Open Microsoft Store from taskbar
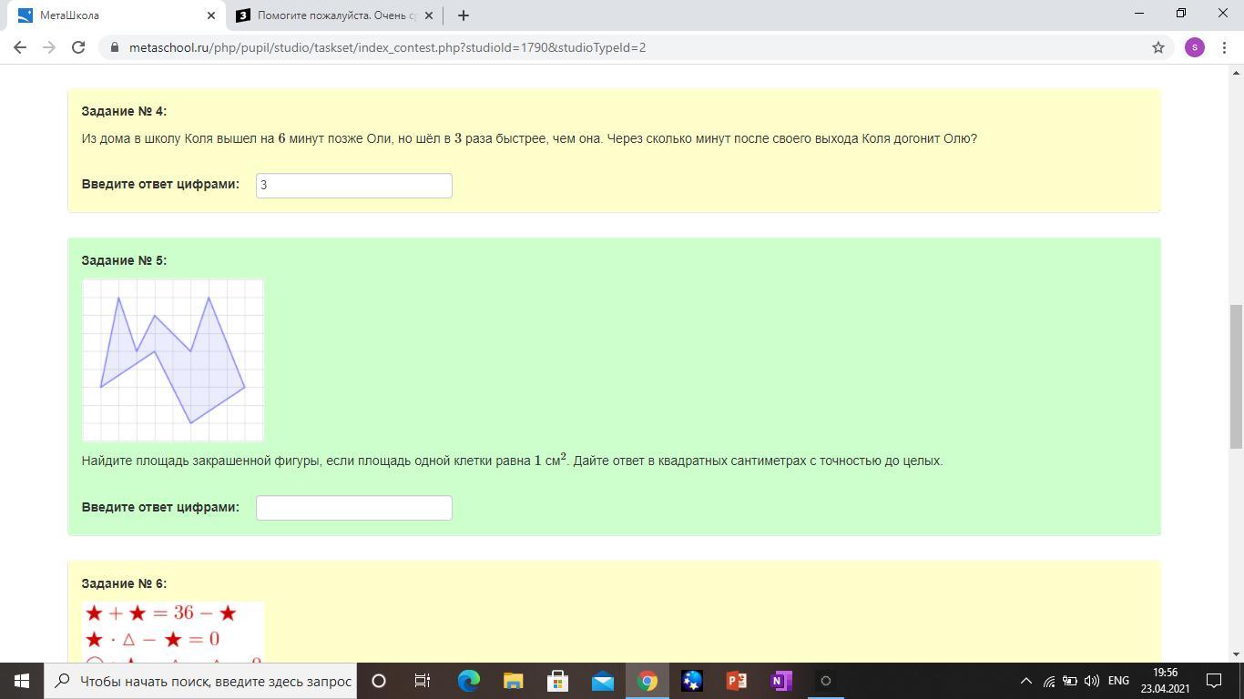The width and height of the screenshot is (1244, 699). pos(557,681)
